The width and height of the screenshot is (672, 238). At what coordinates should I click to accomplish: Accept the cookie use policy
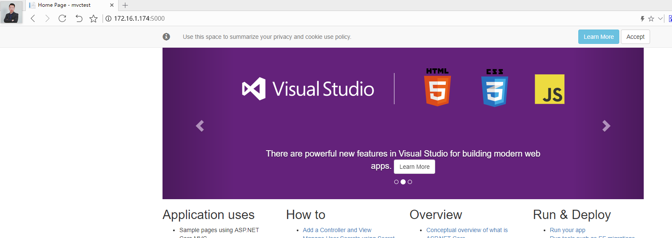click(x=635, y=37)
